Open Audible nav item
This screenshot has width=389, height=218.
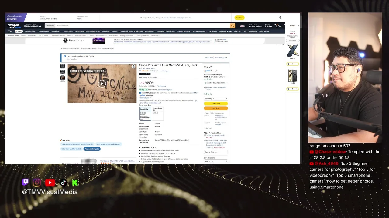tap(115, 31)
